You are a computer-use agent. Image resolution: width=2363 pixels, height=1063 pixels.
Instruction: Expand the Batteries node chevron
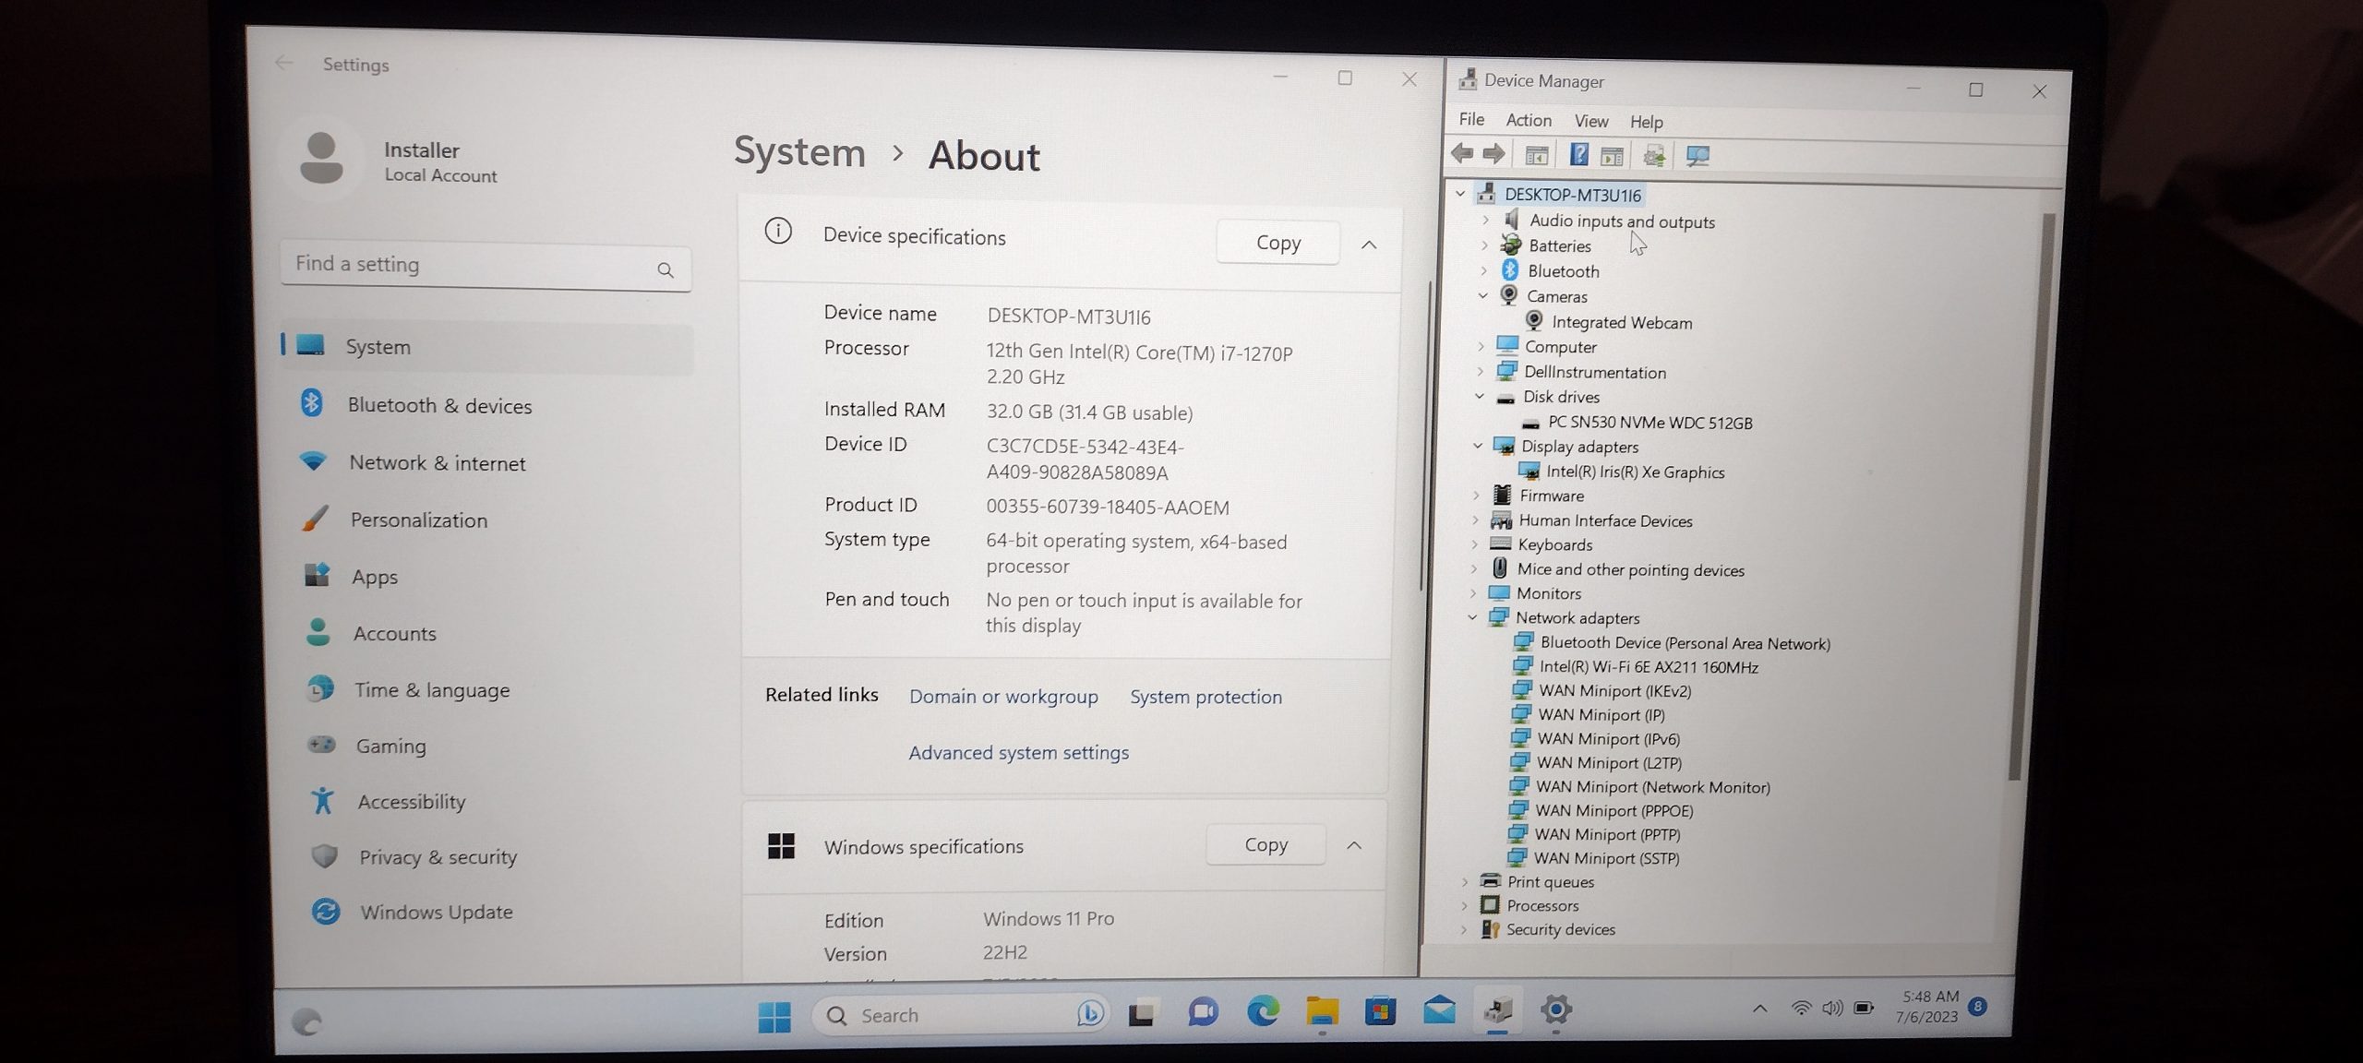pos(1484,245)
